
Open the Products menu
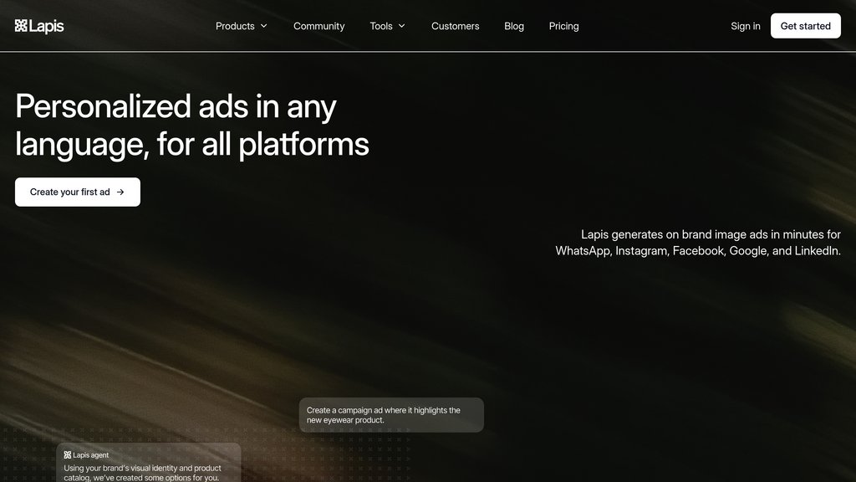coord(235,26)
